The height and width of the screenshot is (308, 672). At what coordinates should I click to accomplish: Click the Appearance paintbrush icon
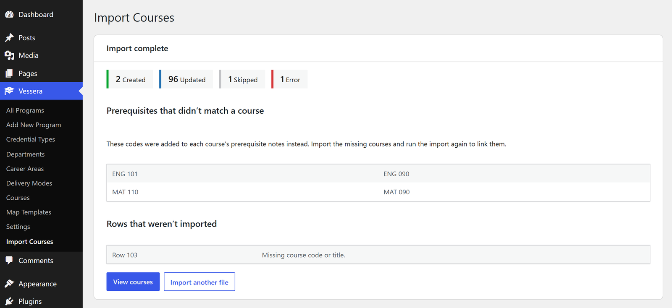[x=9, y=284]
